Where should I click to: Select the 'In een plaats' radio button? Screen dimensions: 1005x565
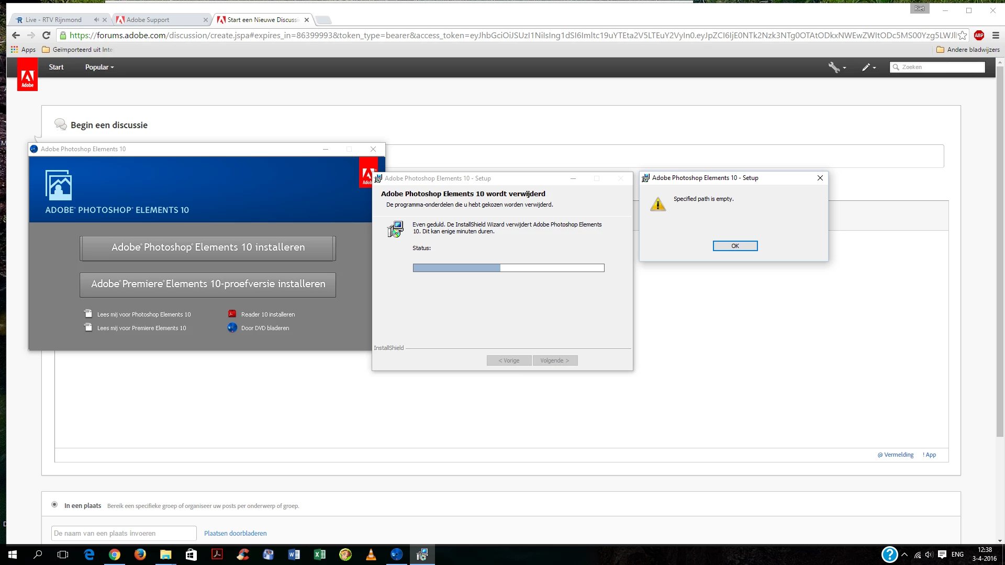54,505
